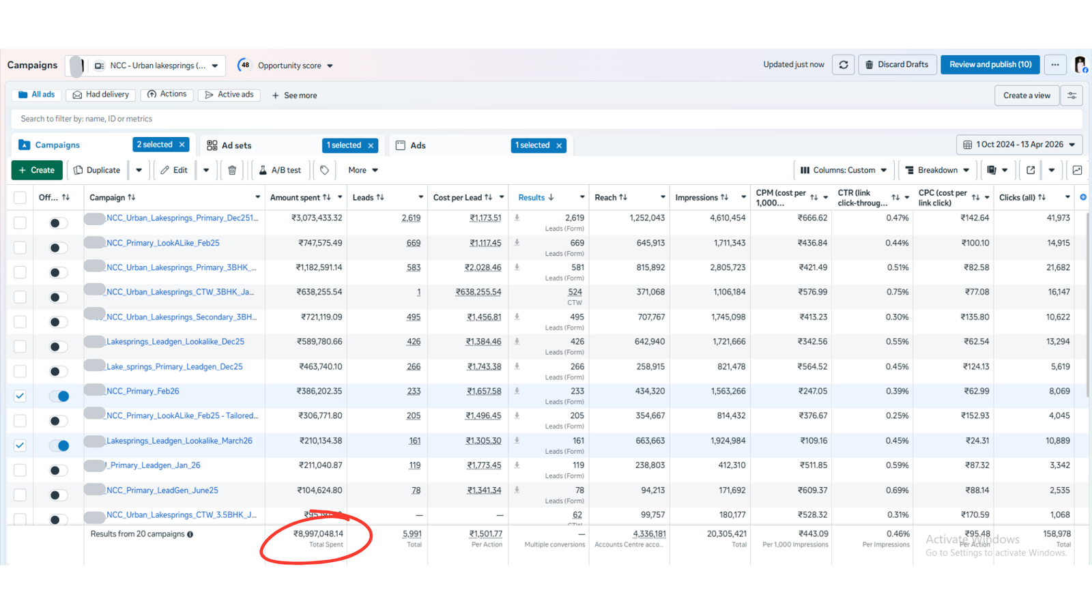The height and width of the screenshot is (614, 1092).
Task: Uncheck the NCC_Primary_Feb26 row checkbox
Action: [x=20, y=396]
